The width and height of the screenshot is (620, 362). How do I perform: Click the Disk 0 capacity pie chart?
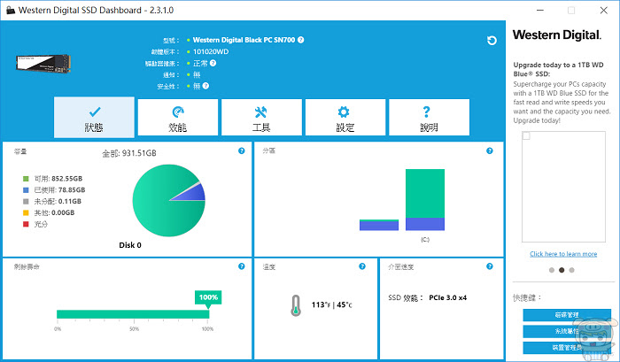pos(169,200)
